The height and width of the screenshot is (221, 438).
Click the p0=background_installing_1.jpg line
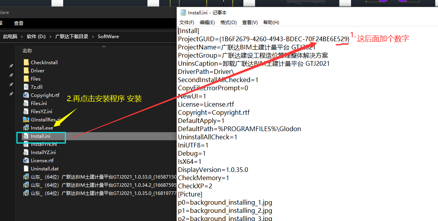pyautogui.click(x=225, y=202)
